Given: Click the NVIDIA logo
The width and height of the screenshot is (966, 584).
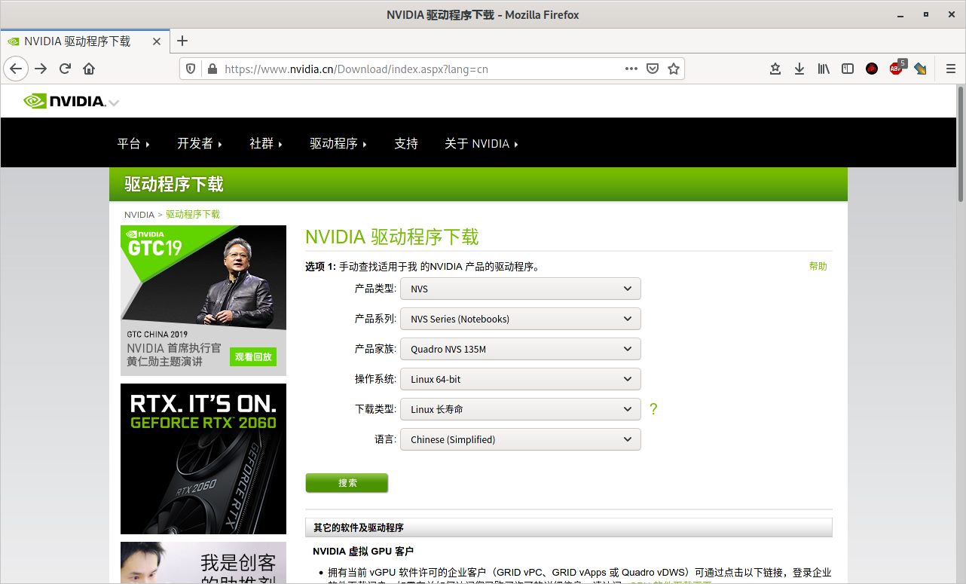Looking at the screenshot, I should 64,101.
